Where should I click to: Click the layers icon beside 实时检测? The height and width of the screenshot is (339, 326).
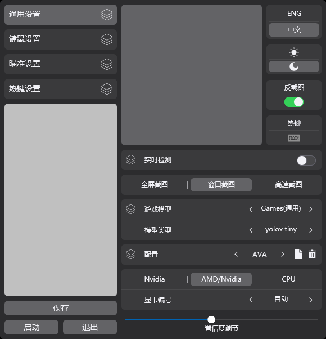[131, 160]
